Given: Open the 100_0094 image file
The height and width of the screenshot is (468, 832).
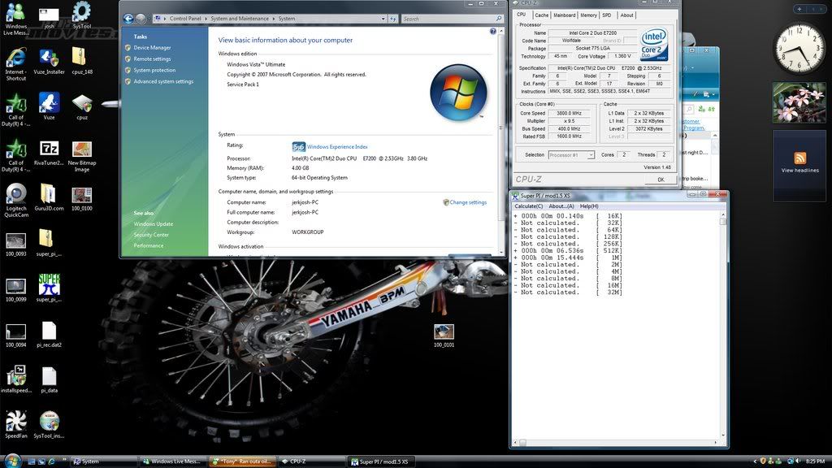Looking at the screenshot, I should pyautogui.click(x=16, y=336).
